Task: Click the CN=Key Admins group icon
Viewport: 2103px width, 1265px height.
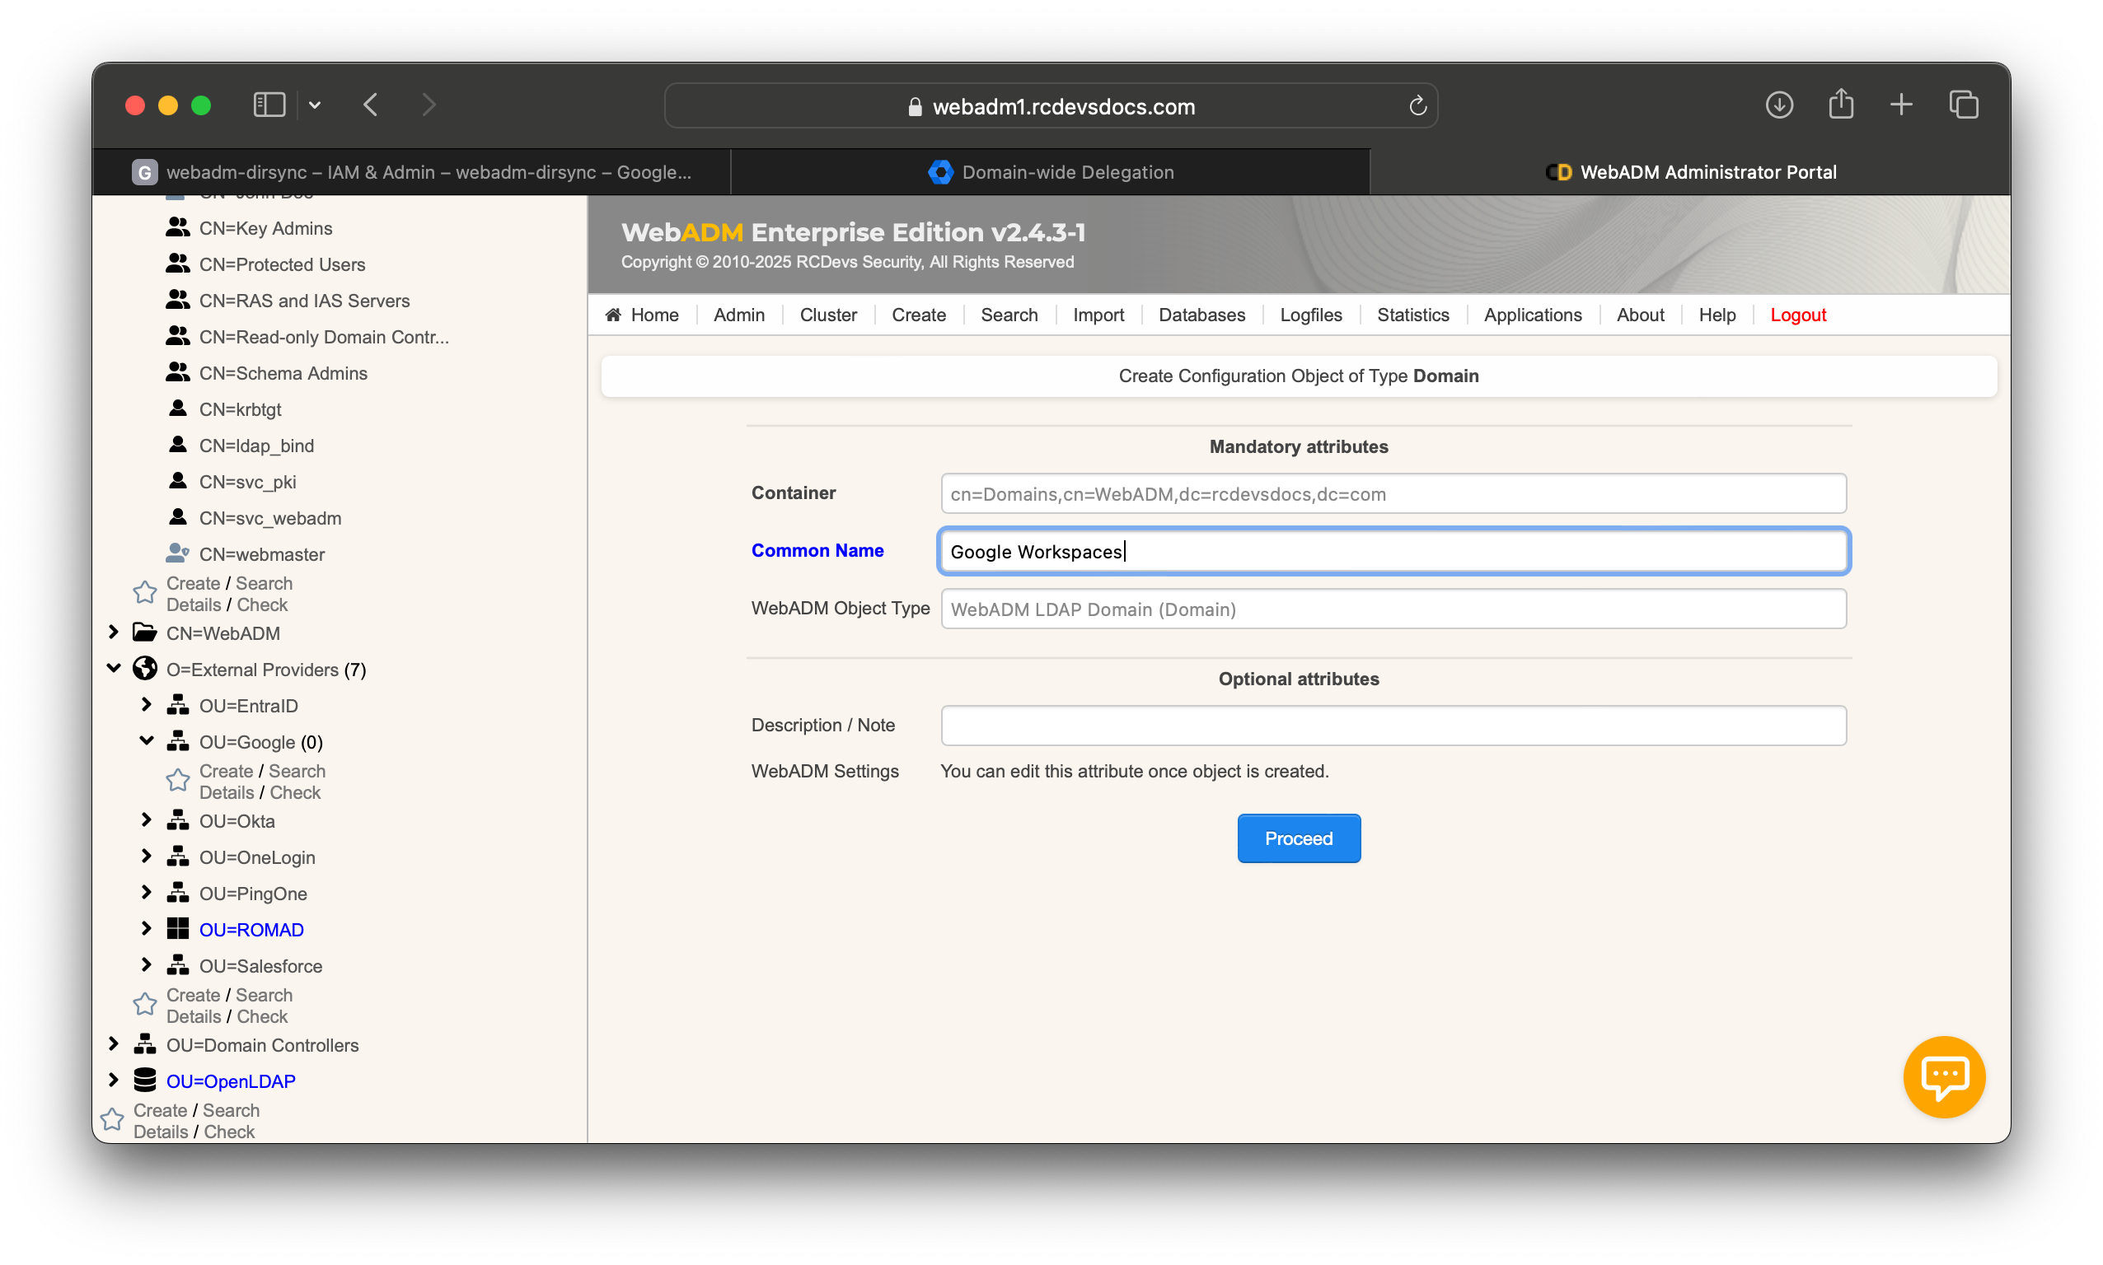Action: (177, 226)
